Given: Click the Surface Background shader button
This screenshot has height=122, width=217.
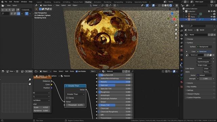Looking at the screenshot, I should pyautogui.click(x=204, y=47).
